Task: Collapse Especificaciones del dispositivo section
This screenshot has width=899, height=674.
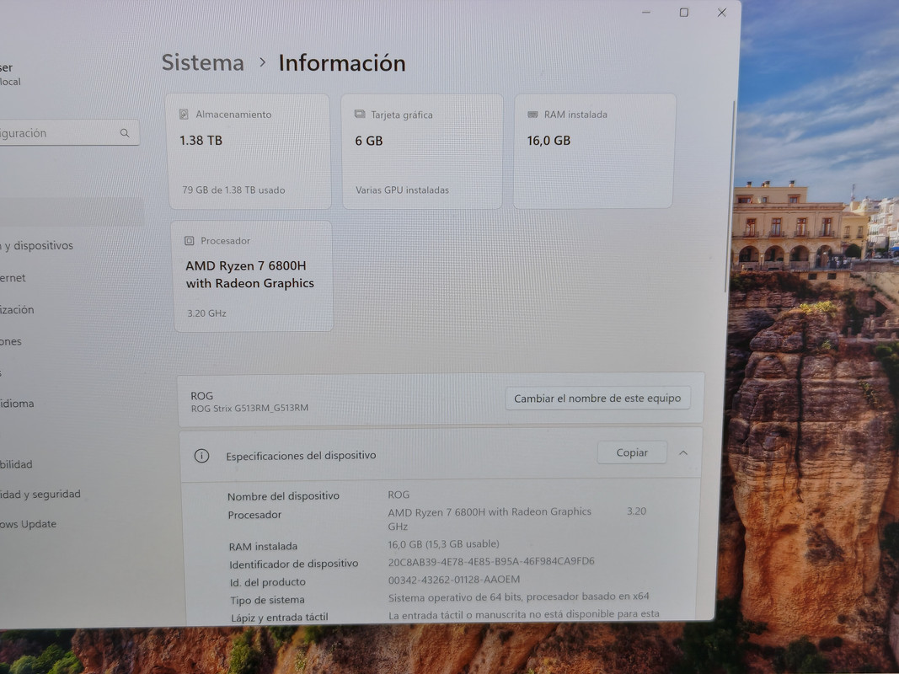Action: click(x=683, y=452)
